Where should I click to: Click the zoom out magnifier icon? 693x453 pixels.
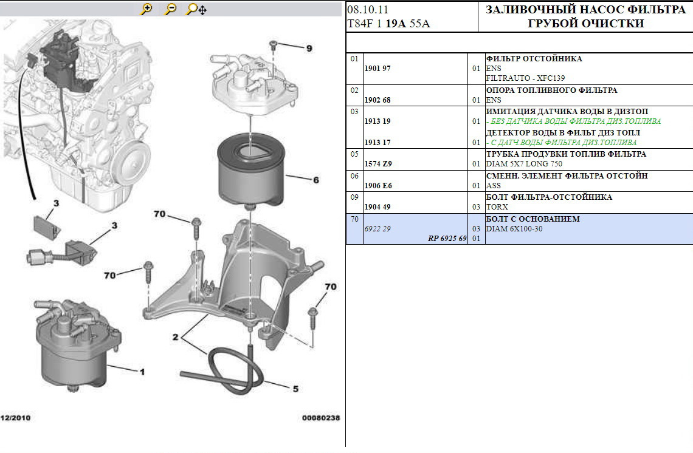click(171, 9)
